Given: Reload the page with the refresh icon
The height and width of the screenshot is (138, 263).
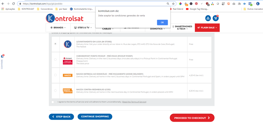Looking at the screenshot, I should pos(14,4).
